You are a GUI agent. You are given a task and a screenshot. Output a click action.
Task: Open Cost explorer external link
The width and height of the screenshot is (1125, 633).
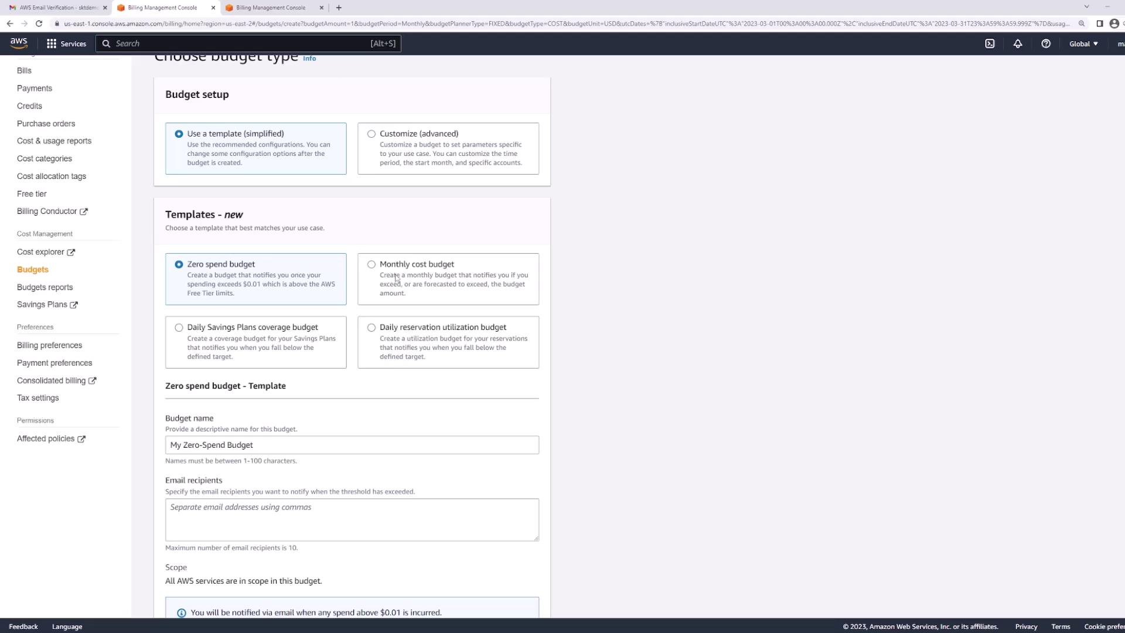click(46, 252)
